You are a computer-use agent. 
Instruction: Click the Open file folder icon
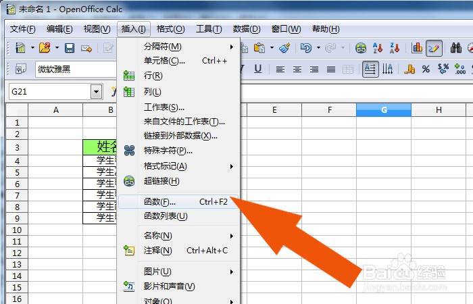(45, 48)
